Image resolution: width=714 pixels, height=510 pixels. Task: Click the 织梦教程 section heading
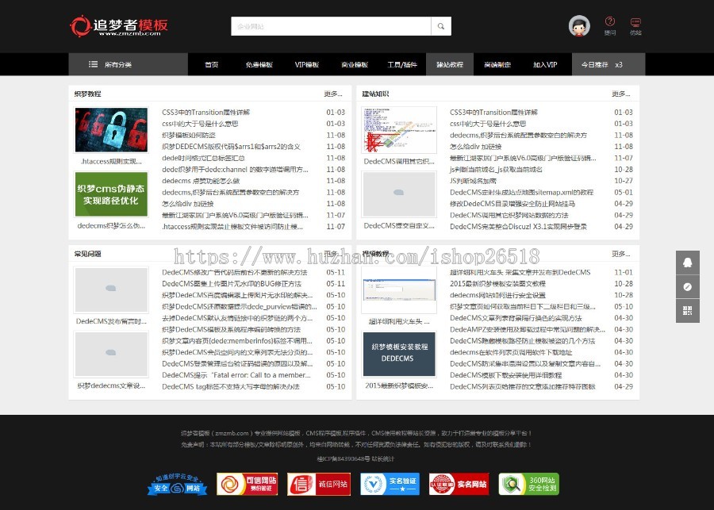pyautogui.click(x=87, y=94)
